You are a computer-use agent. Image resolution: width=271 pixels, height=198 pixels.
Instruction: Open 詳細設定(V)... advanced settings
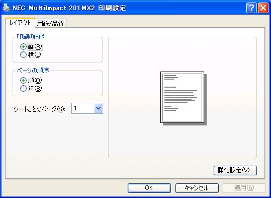235,170
